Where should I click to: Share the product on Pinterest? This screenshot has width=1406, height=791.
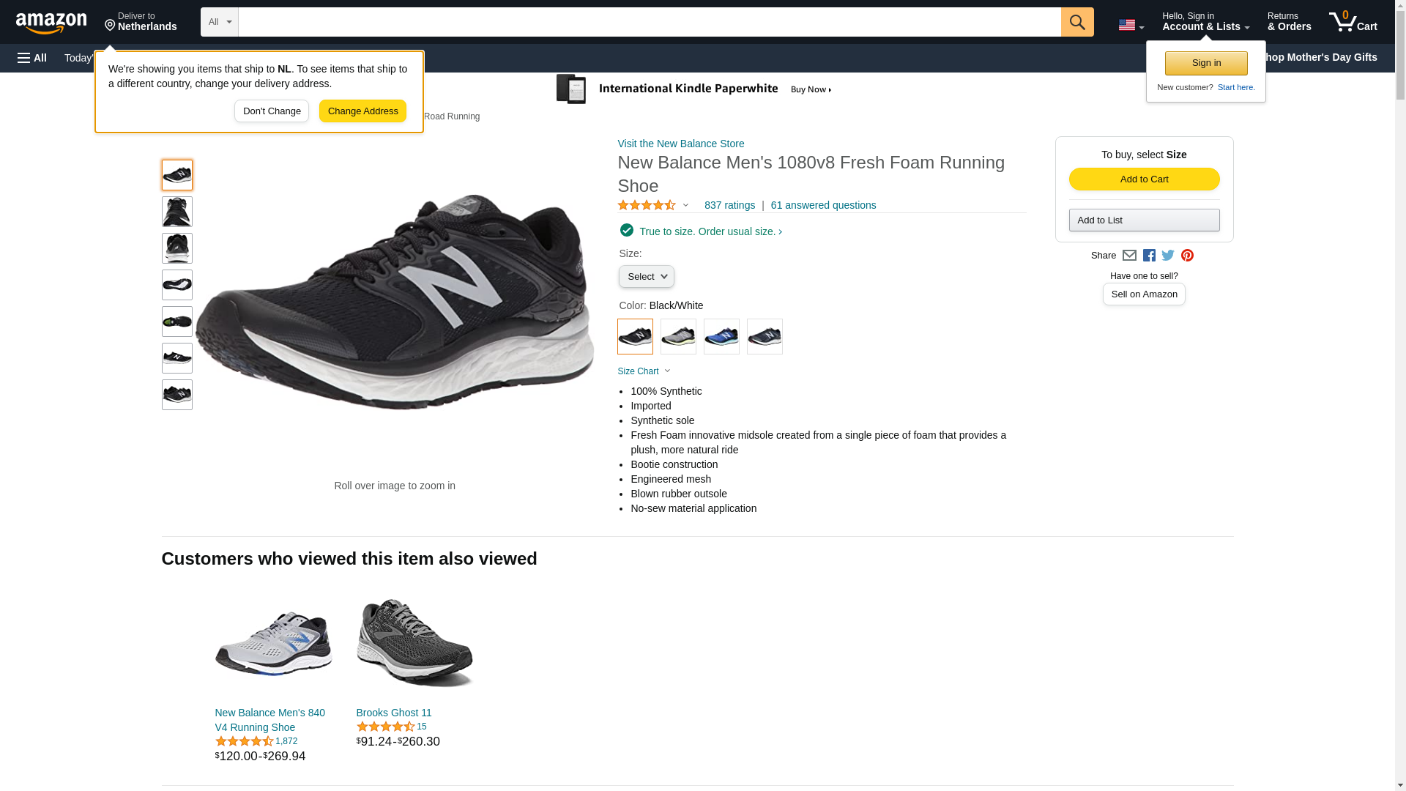tap(1187, 256)
